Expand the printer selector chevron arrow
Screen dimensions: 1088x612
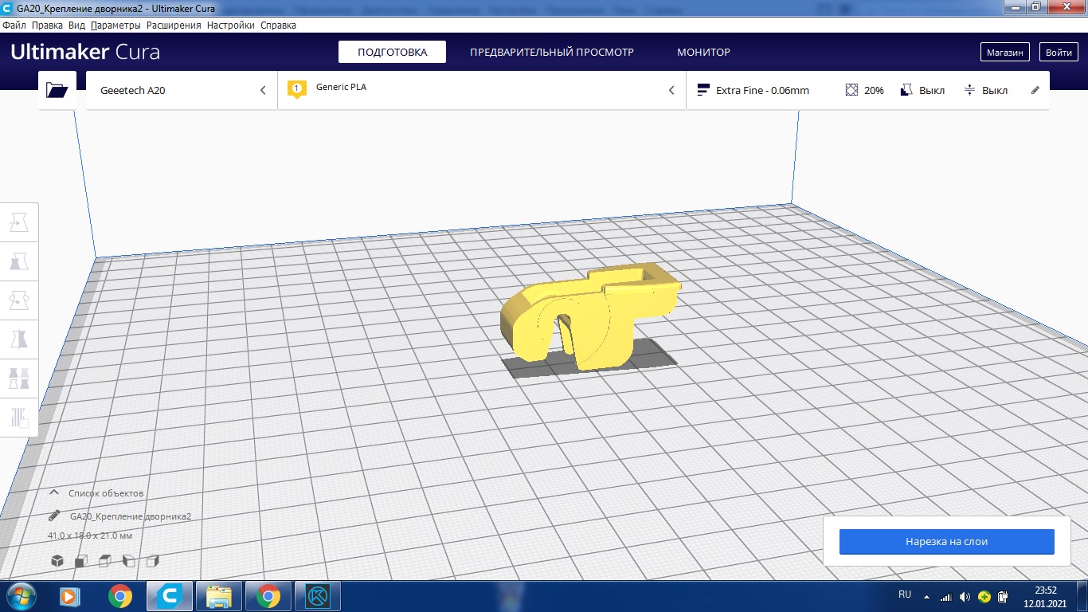(263, 90)
